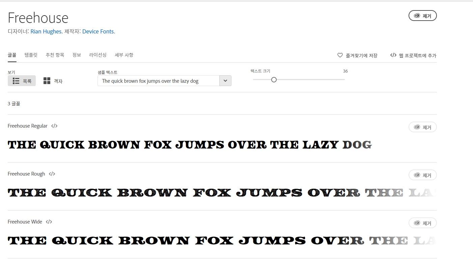Click the text size slider handle

[274, 80]
